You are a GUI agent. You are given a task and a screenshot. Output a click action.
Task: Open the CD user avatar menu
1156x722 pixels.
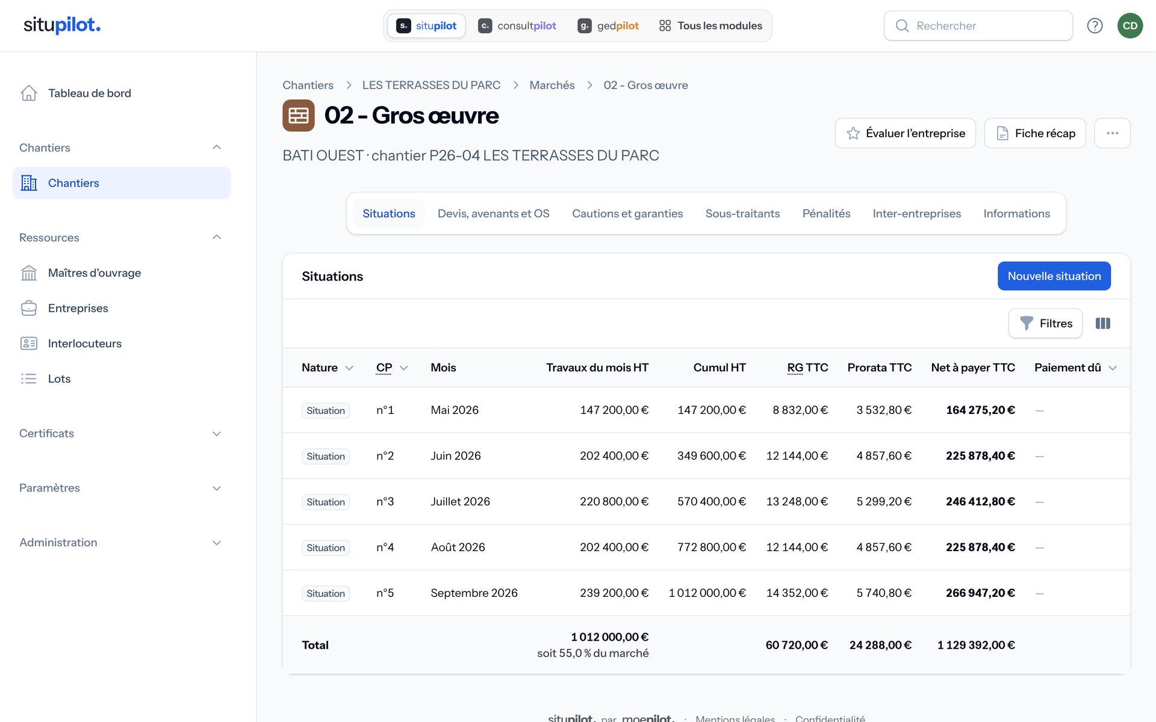tap(1130, 25)
